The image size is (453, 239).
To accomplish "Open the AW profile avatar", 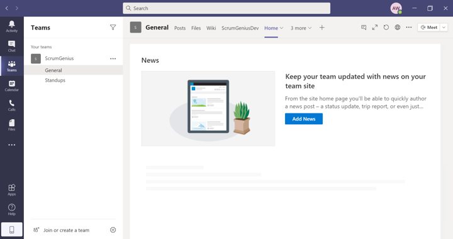I will 396,8.
